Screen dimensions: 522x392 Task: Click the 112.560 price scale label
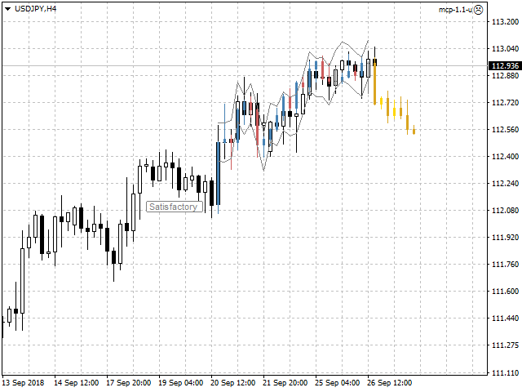pyautogui.click(x=505, y=130)
